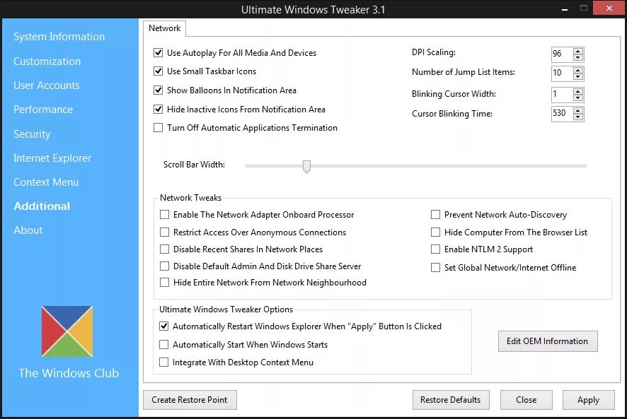Check Restrict Access Over Anonymous Connections
627x419 pixels.
click(x=164, y=232)
